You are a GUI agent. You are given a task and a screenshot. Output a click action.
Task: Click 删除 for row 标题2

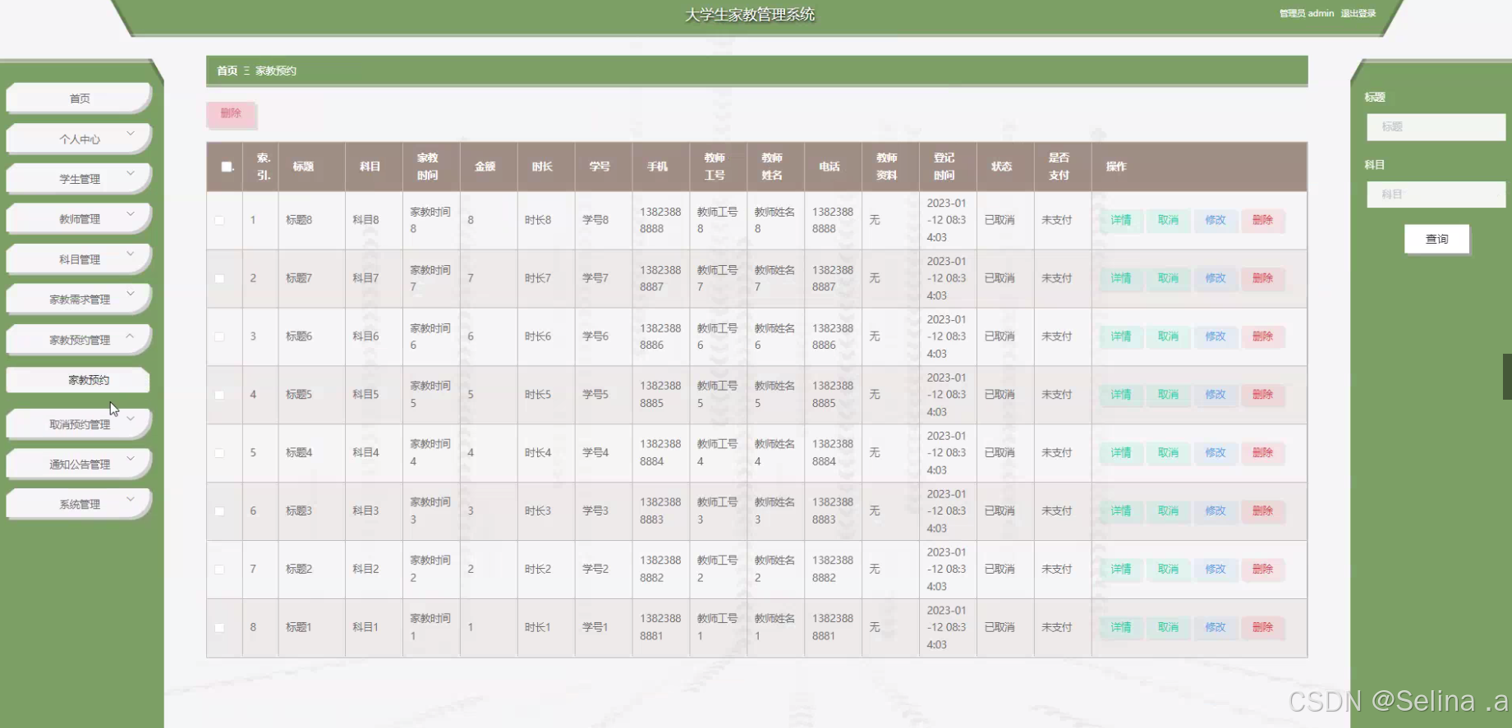coord(1262,570)
